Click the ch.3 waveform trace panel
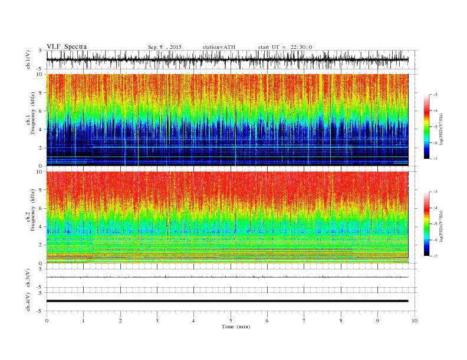This screenshot has height=360, width=467. (232, 278)
